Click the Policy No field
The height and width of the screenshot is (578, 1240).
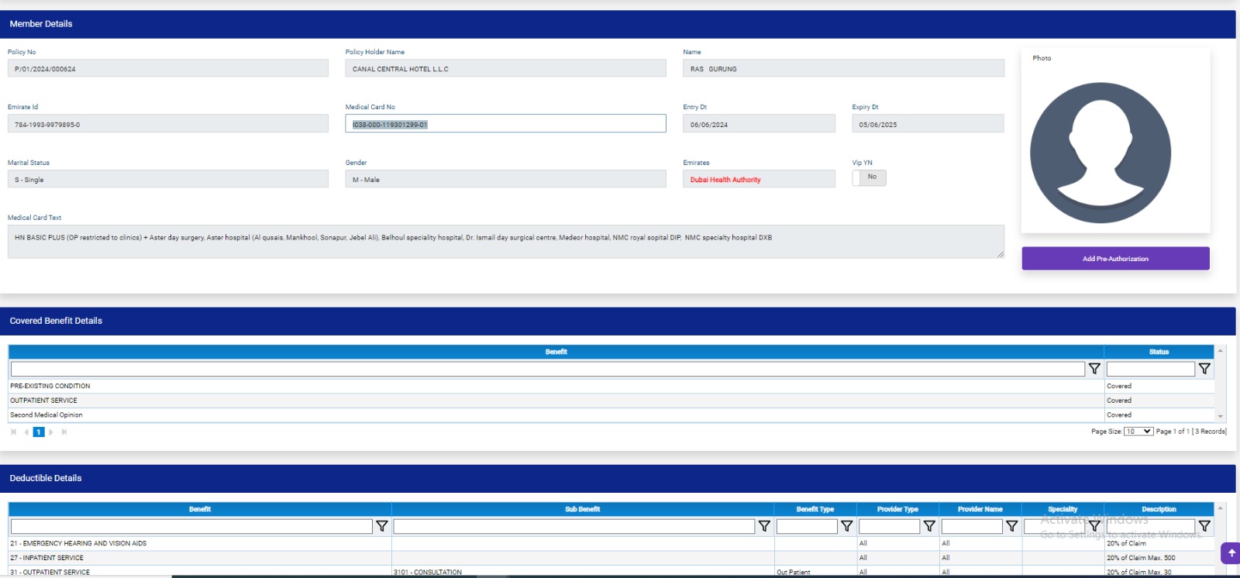point(167,68)
